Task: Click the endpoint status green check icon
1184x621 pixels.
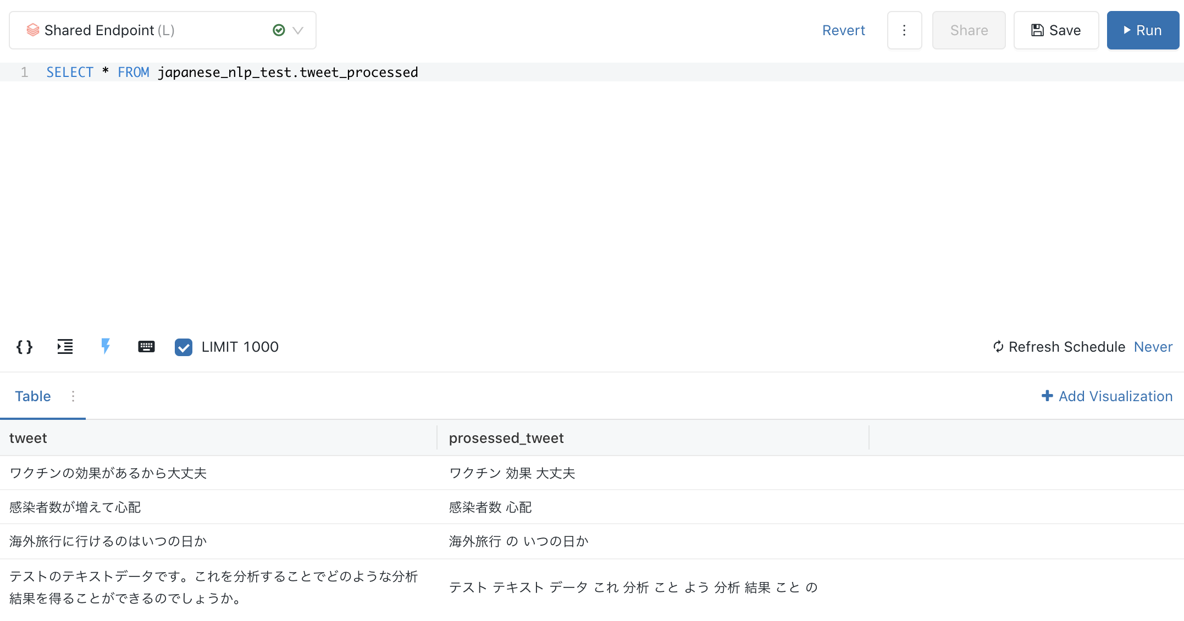Action: pyautogui.click(x=279, y=30)
